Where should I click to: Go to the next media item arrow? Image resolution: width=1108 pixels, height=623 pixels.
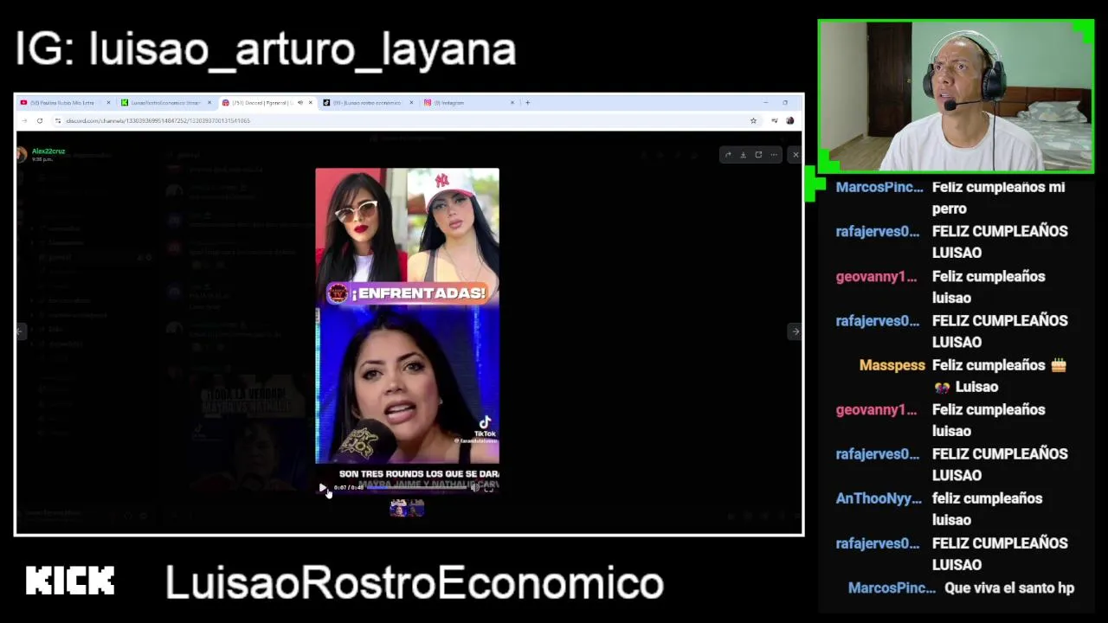point(795,331)
